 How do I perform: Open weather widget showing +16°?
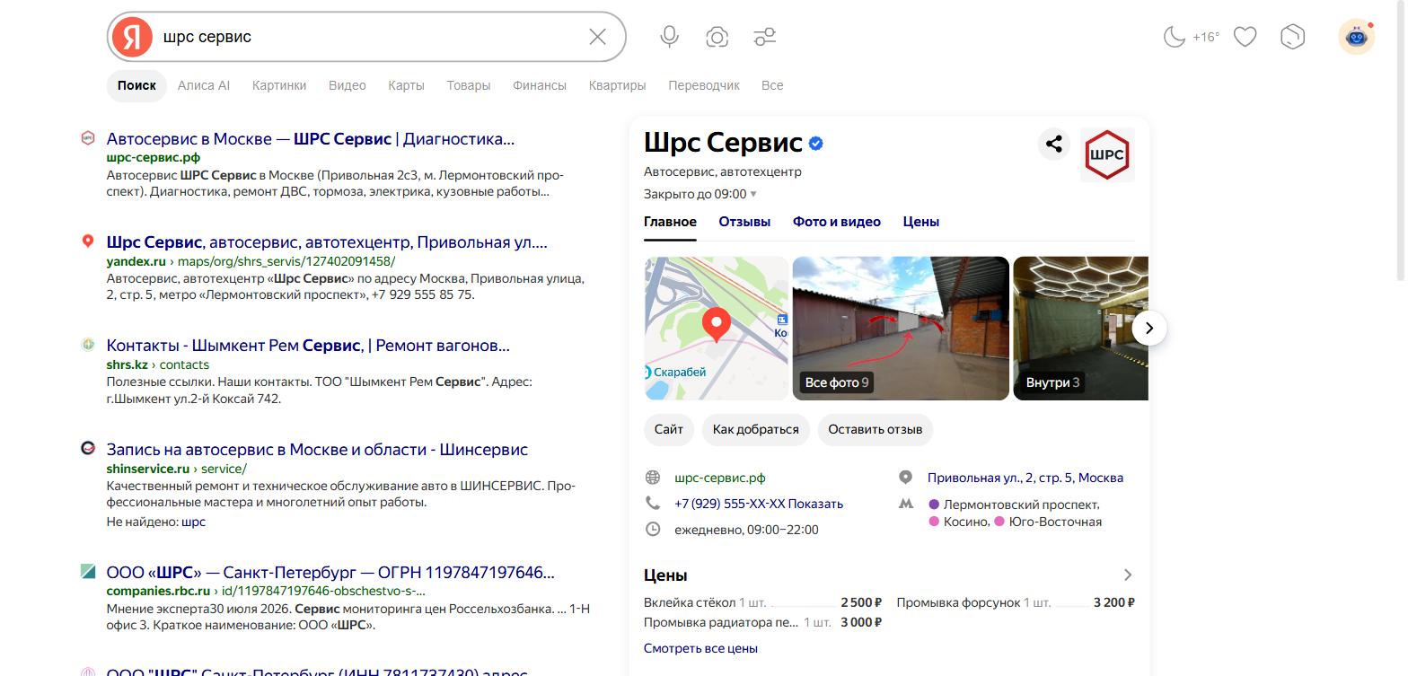pos(1192,37)
